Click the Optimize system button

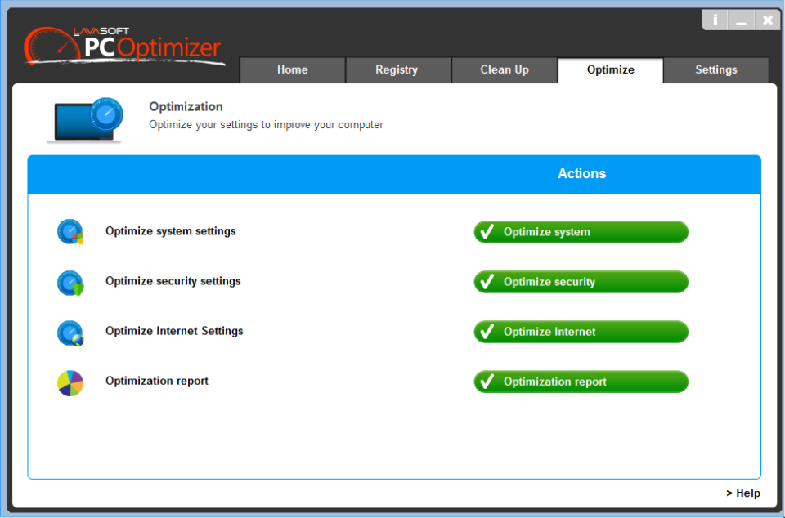click(581, 232)
